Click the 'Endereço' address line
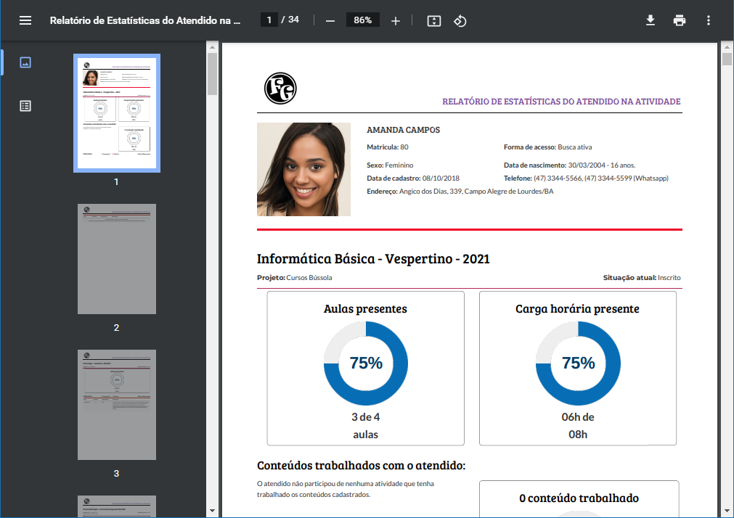 pyautogui.click(x=460, y=192)
